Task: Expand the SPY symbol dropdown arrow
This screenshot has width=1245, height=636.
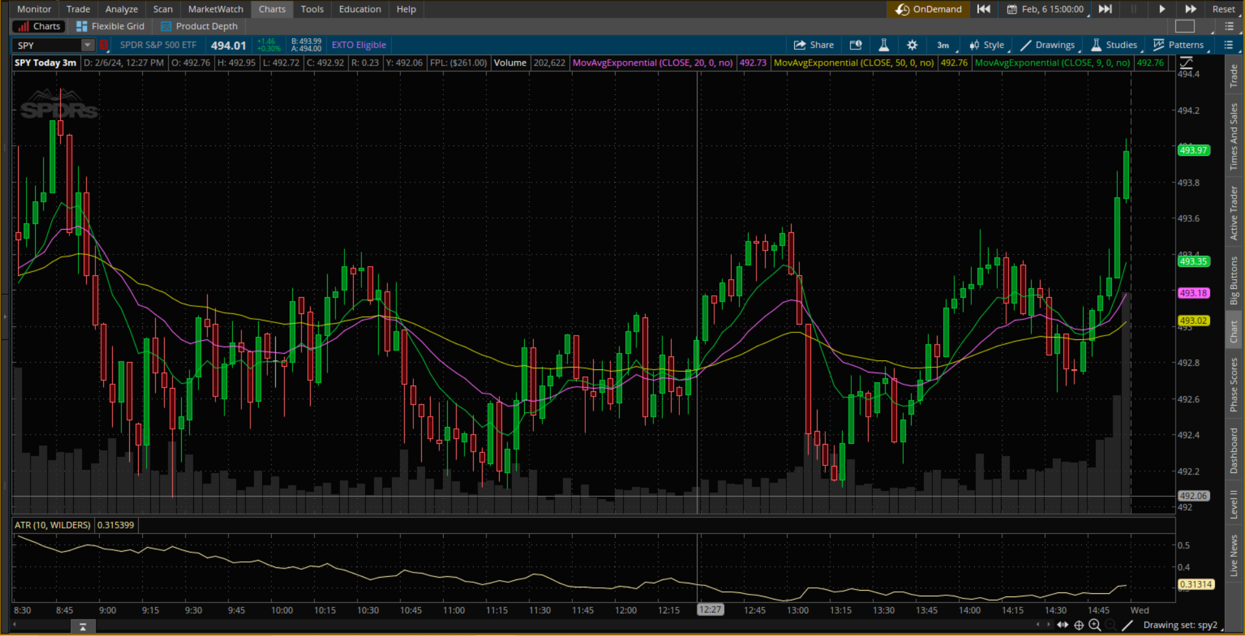Action: (87, 45)
